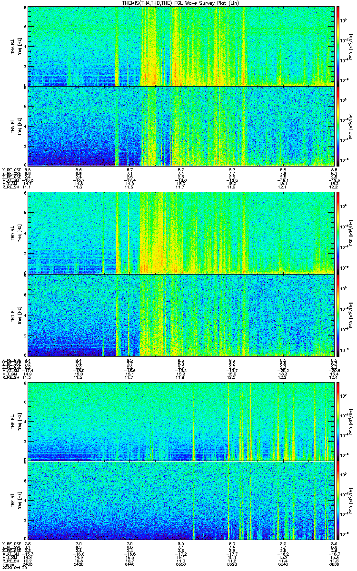Click the 'THA B⊥ freq [Hz]' axis label
This screenshot has height=571, width=357.
click(x=16, y=46)
